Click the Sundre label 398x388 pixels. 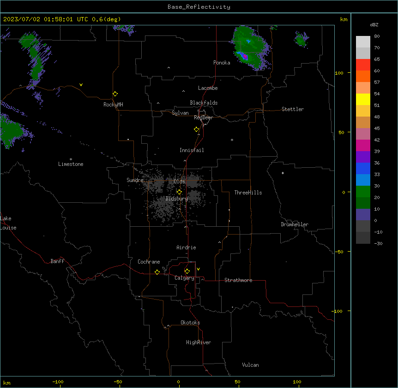click(135, 180)
